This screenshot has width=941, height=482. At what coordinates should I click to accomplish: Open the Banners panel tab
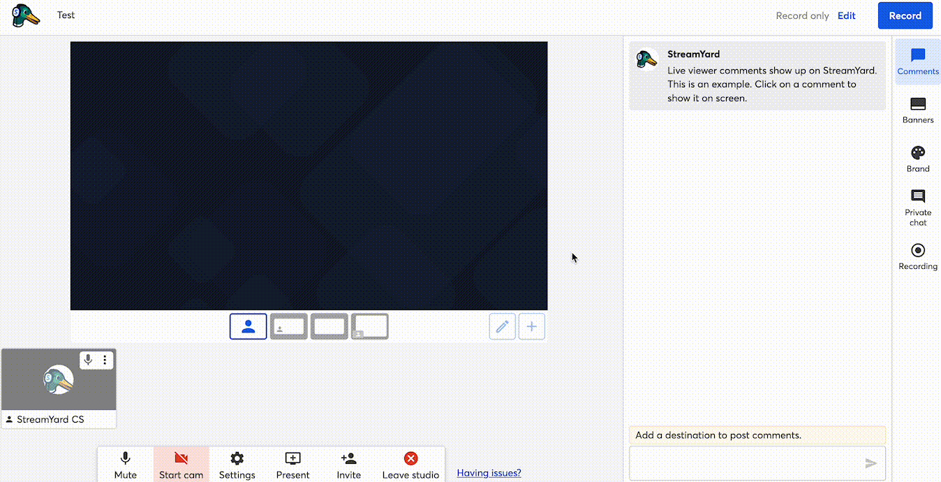[918, 111]
